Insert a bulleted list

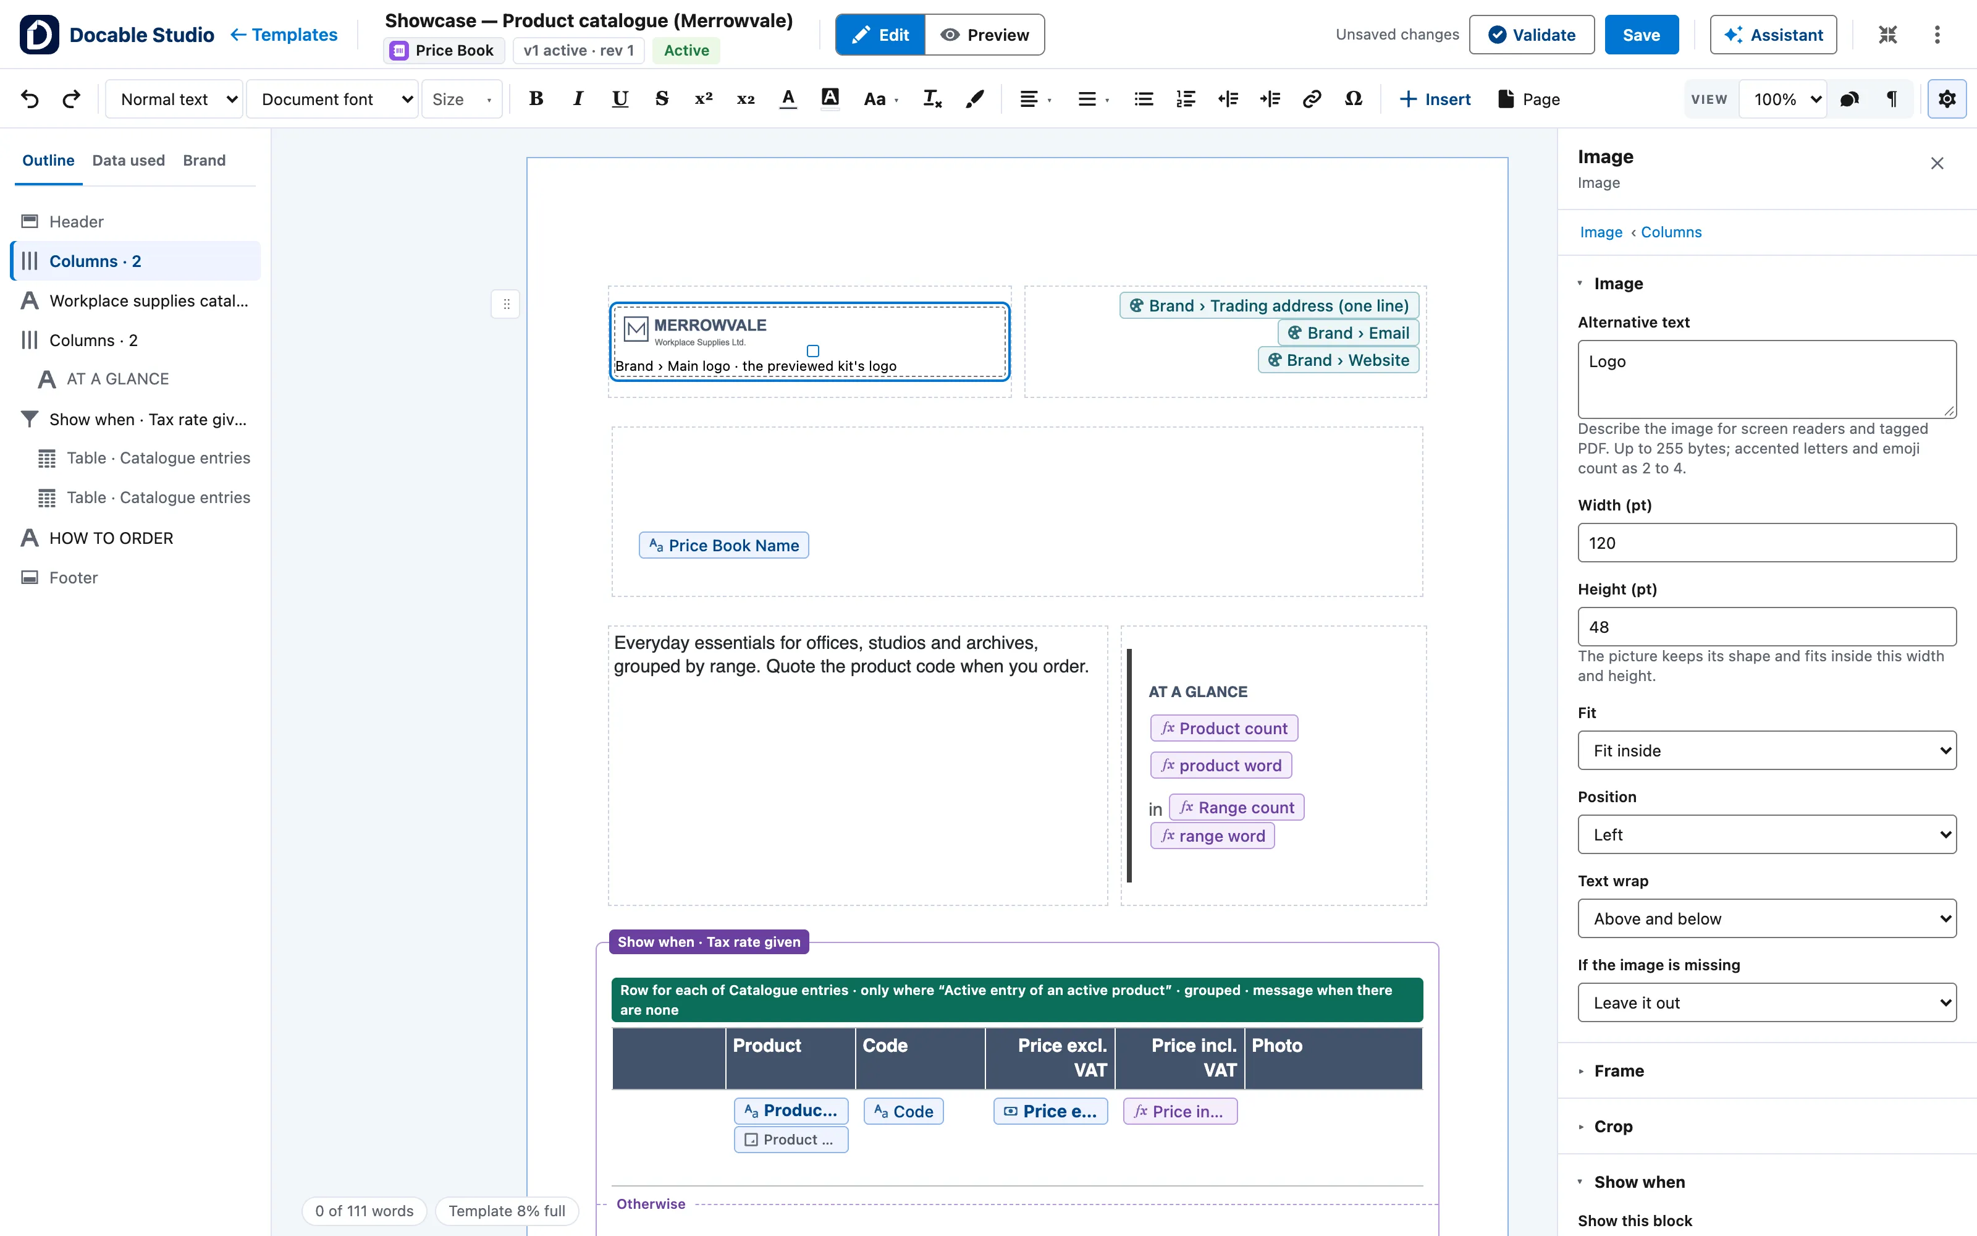[1144, 99]
